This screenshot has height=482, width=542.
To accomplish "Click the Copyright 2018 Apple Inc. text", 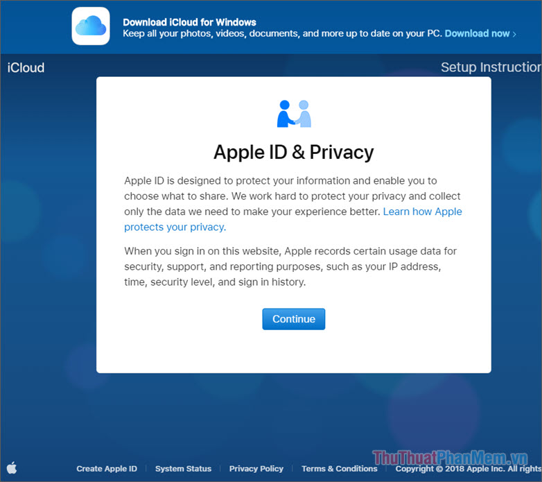I will (x=469, y=469).
